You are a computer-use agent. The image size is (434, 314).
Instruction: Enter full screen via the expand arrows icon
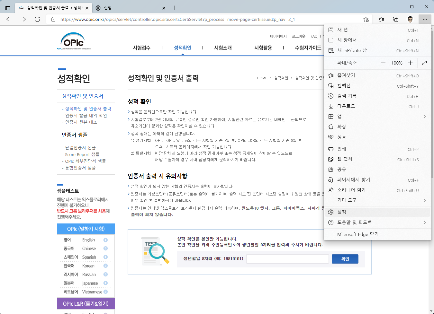pyautogui.click(x=424, y=63)
